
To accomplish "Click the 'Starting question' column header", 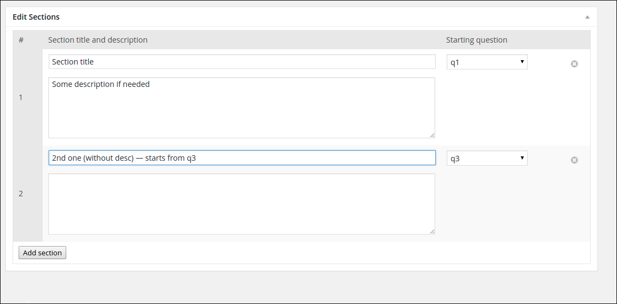I will [476, 40].
